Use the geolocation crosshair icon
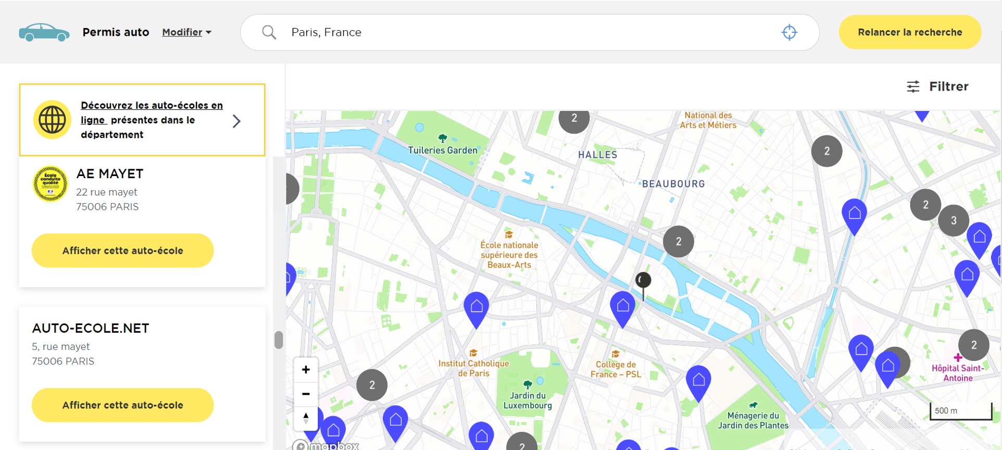 [789, 32]
